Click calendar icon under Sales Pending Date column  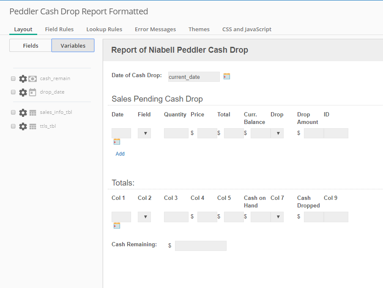pos(117,142)
